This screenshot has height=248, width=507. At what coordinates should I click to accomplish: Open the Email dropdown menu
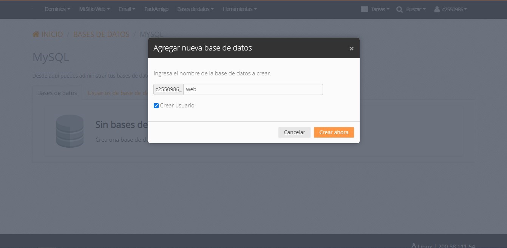tap(127, 9)
